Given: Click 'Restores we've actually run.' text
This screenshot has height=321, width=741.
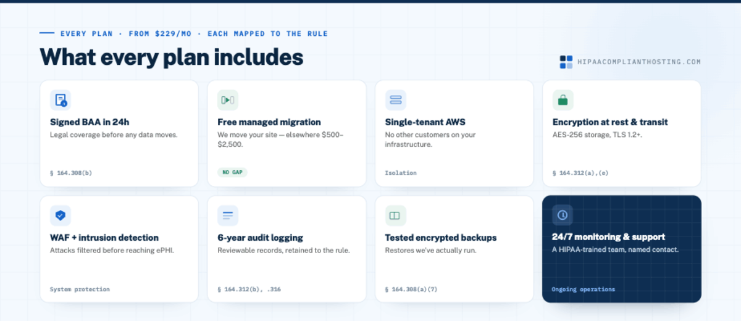Looking at the screenshot, I should (432, 250).
